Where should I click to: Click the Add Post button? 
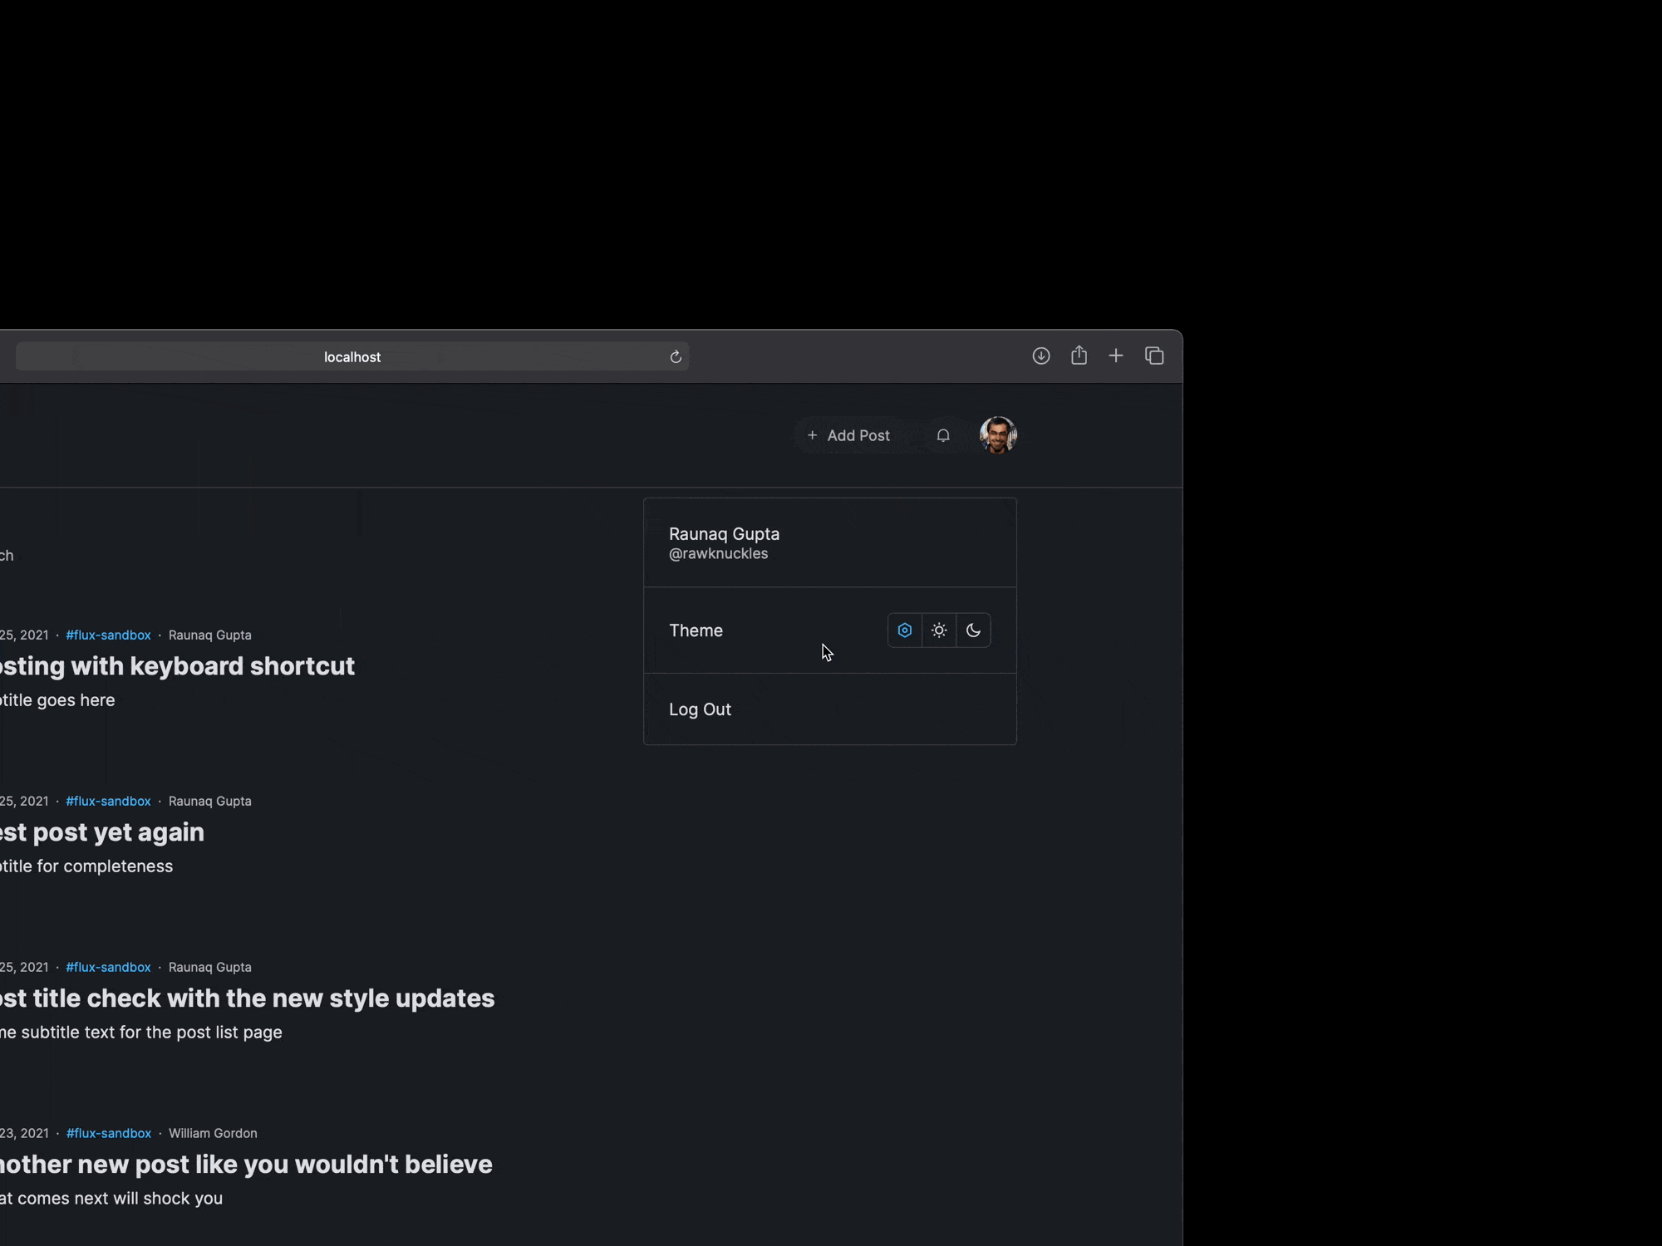pyautogui.click(x=848, y=435)
